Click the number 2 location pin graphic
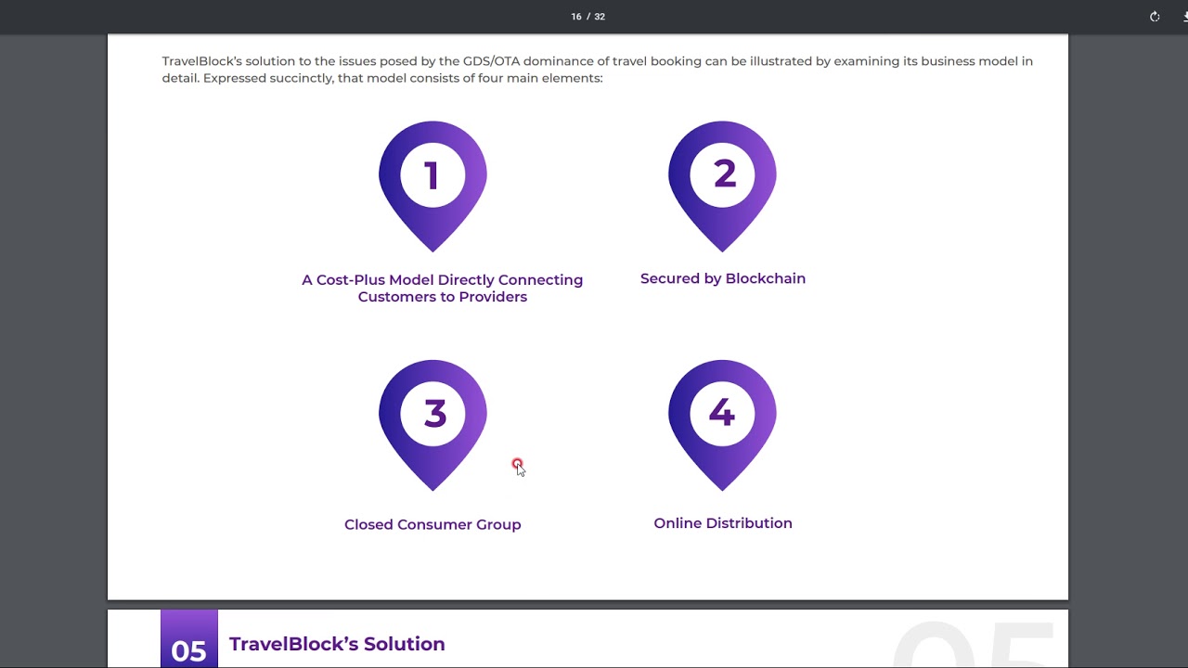This screenshot has height=668, width=1188. tap(722, 186)
